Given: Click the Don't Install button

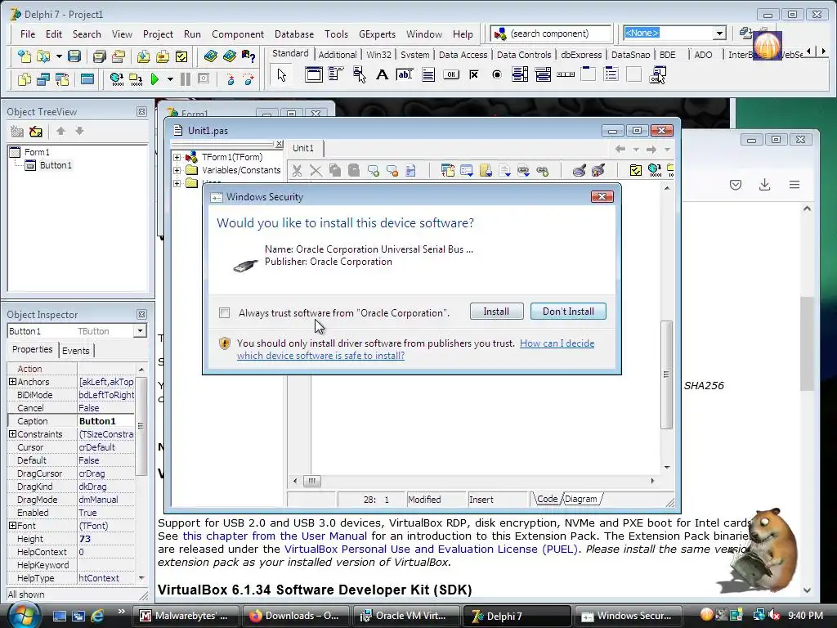Looking at the screenshot, I should (x=568, y=312).
